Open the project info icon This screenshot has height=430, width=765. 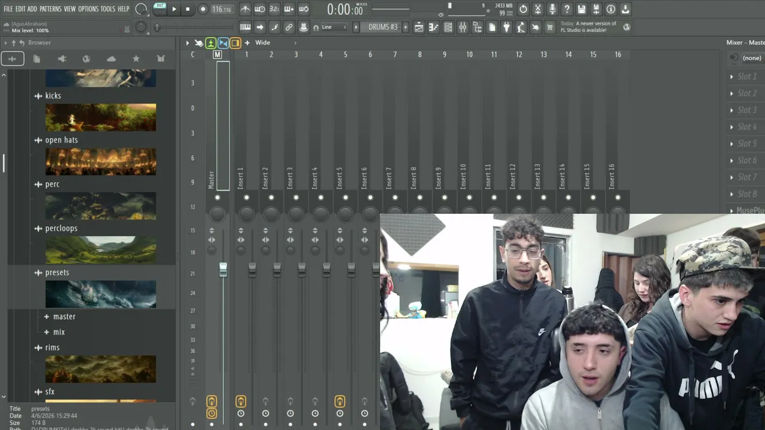click(611, 9)
